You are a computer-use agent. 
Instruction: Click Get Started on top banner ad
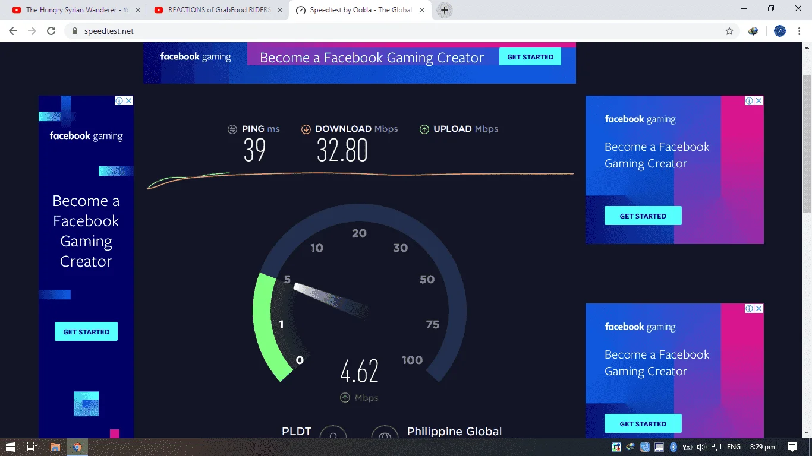530,57
